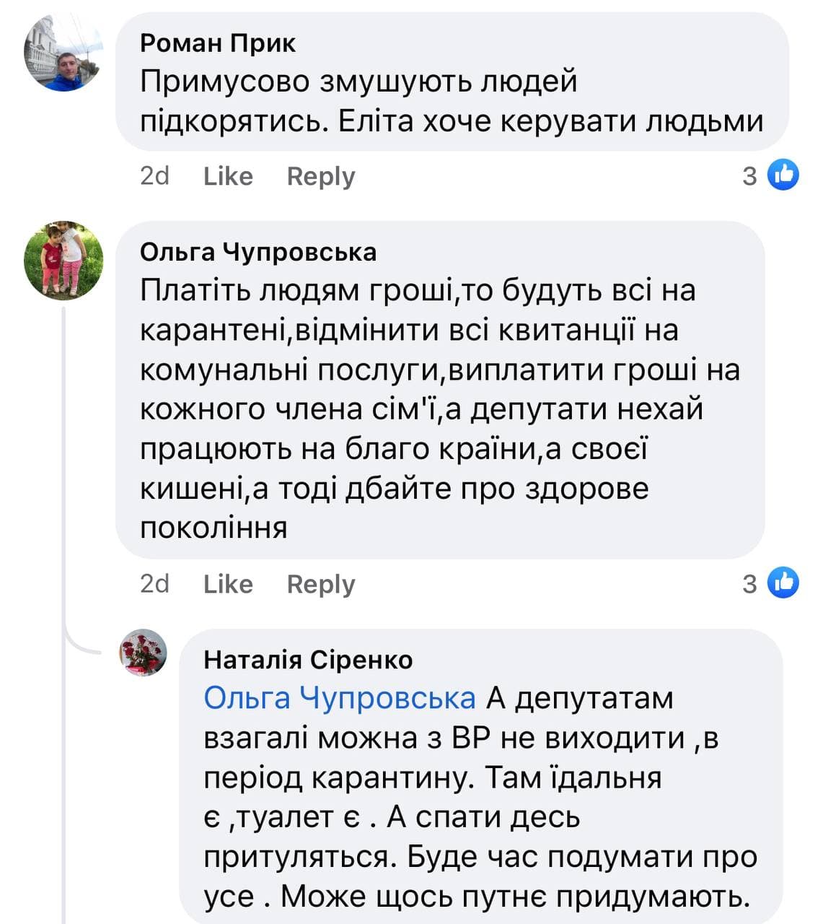823x924 pixels.
Task: Click the Ольга Чупровська author name heading
Action: coord(258,252)
